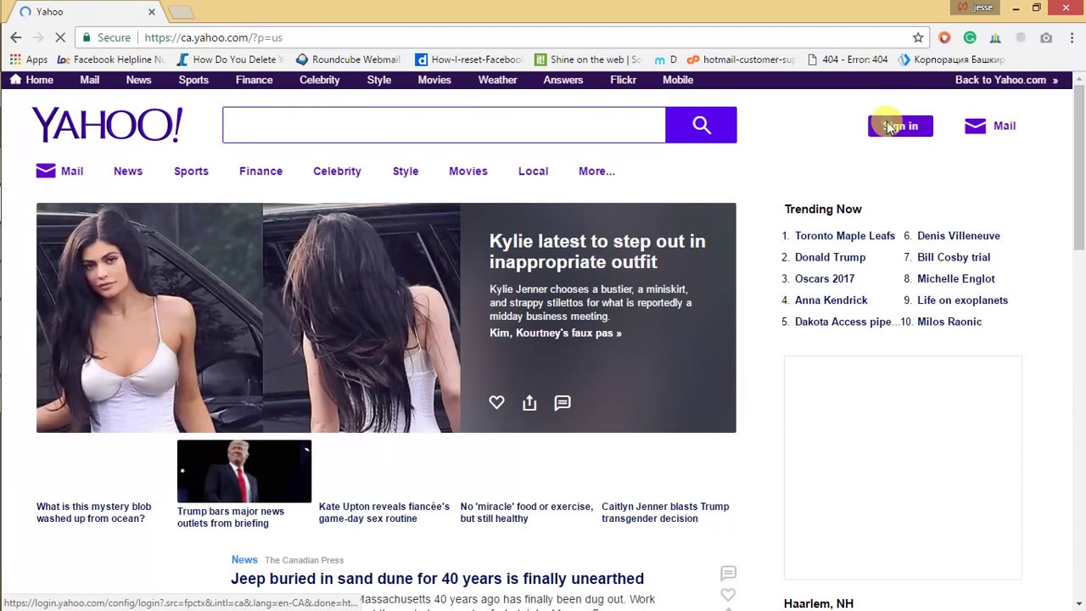Open trending topic Toronto Maple Leafs

844,236
